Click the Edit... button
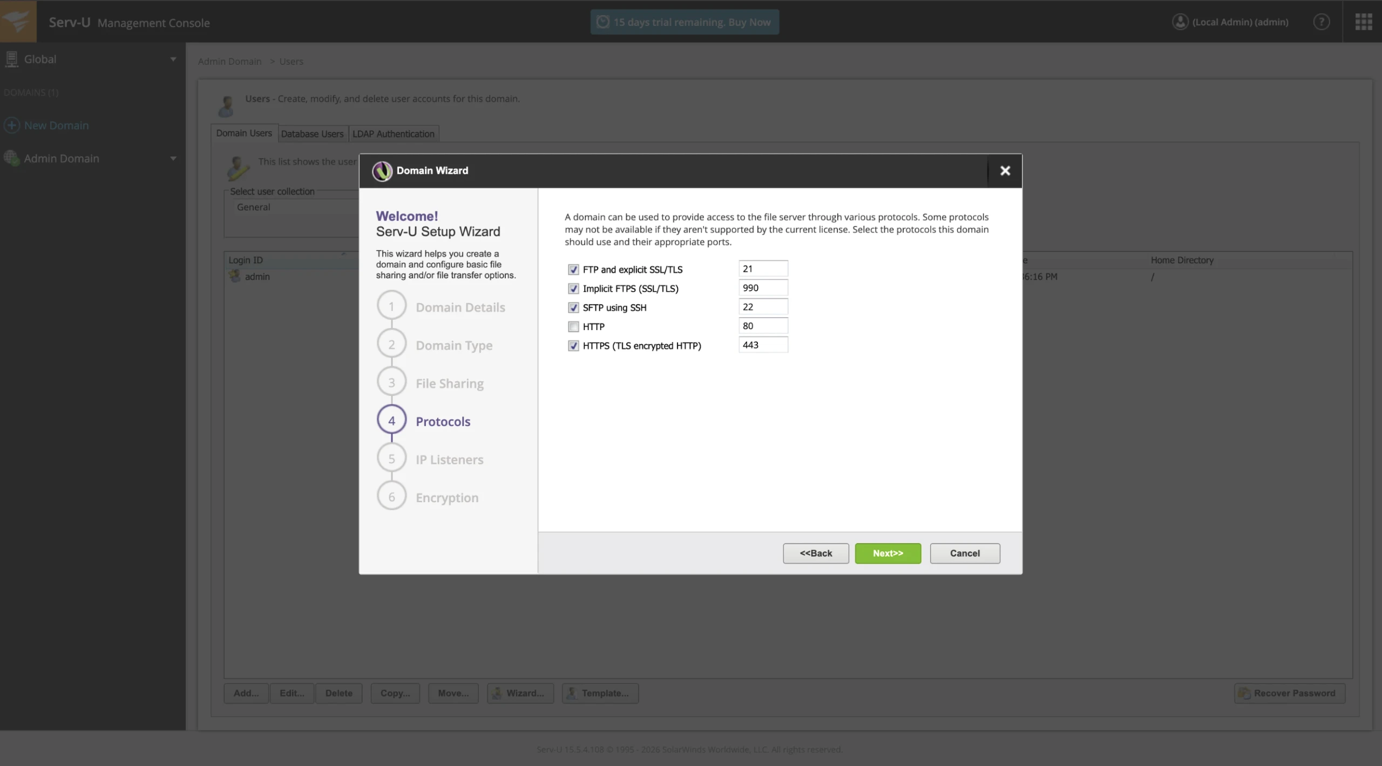 [x=292, y=693]
